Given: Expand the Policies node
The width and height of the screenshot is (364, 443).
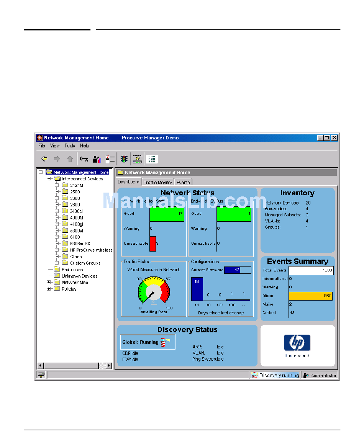Looking at the screenshot, I should (x=49, y=289).
